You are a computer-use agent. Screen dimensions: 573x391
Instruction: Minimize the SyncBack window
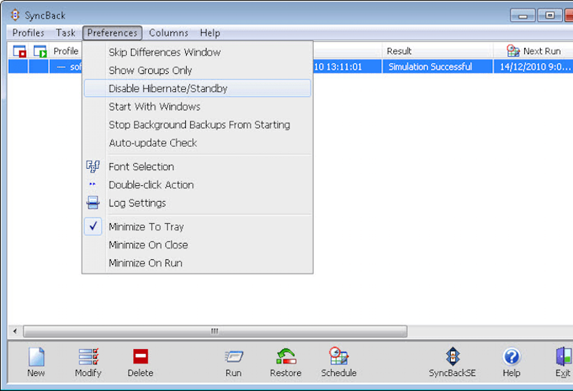click(x=523, y=15)
